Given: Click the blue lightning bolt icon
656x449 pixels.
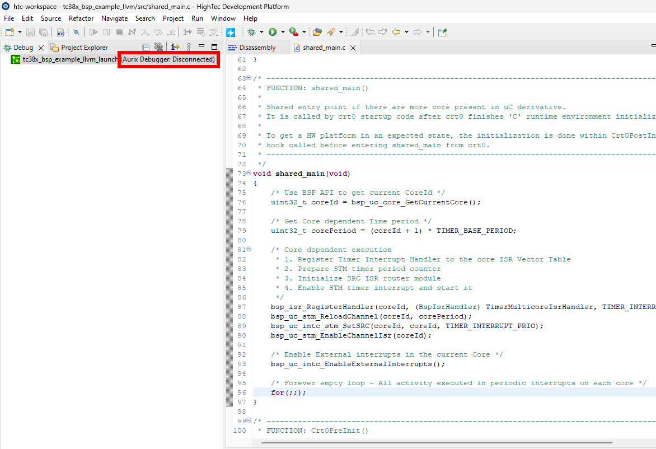Looking at the screenshot, I should pos(230,32).
